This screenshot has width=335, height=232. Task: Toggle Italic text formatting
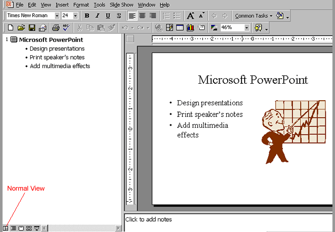coord(98,16)
